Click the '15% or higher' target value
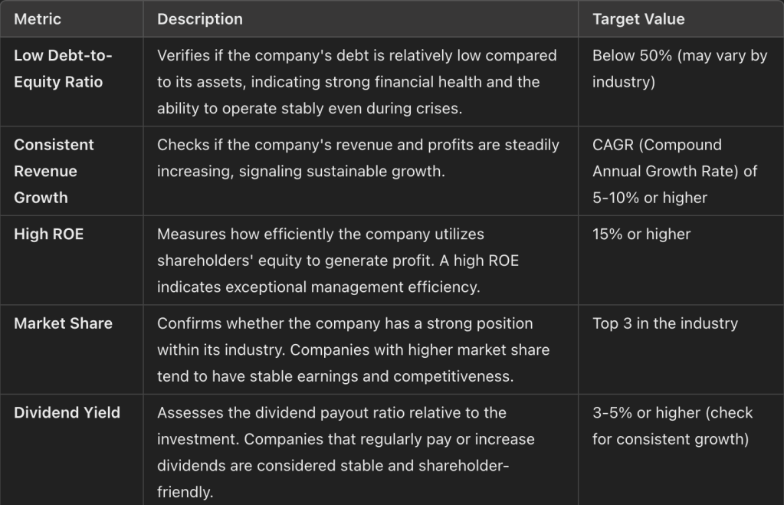The height and width of the screenshot is (505, 784). point(641,234)
